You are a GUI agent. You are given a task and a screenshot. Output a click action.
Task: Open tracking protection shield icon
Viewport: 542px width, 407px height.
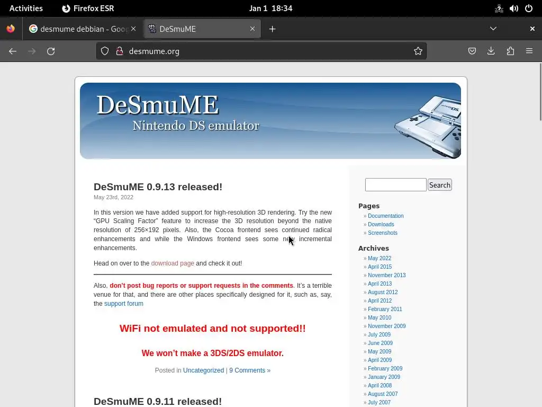(105, 51)
